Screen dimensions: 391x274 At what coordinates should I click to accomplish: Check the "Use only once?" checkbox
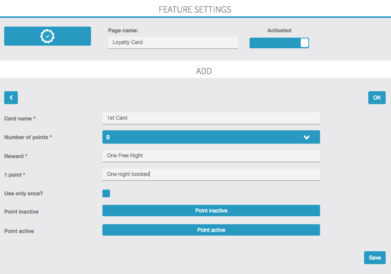pyautogui.click(x=106, y=193)
